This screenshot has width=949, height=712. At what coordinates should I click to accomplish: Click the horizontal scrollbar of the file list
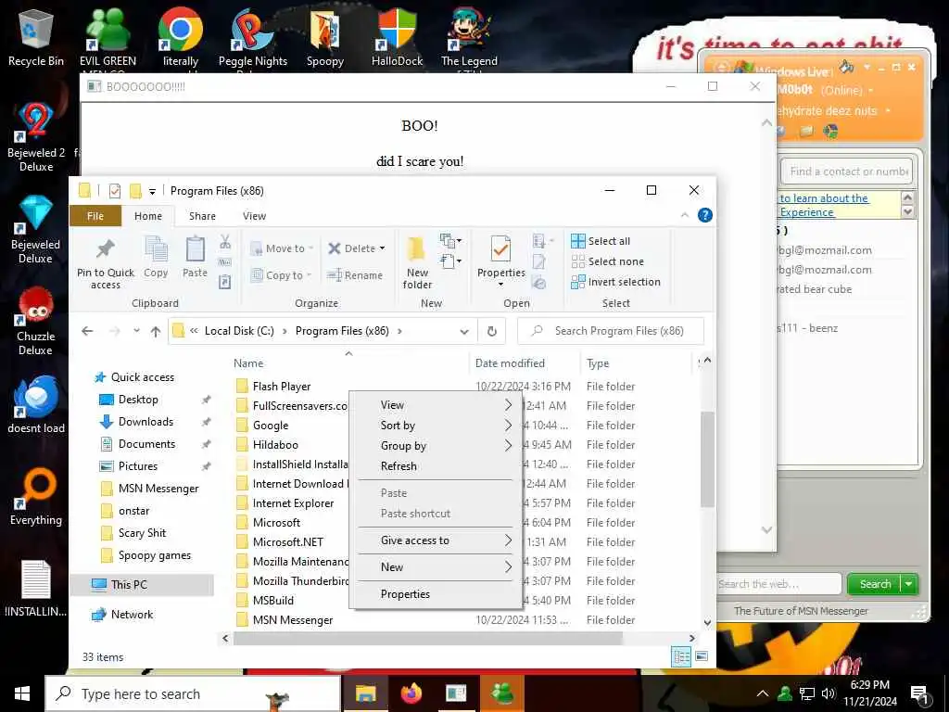427,638
